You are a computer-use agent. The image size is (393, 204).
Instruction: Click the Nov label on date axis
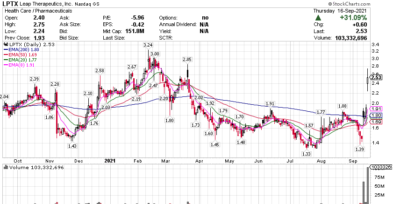(x=50, y=161)
